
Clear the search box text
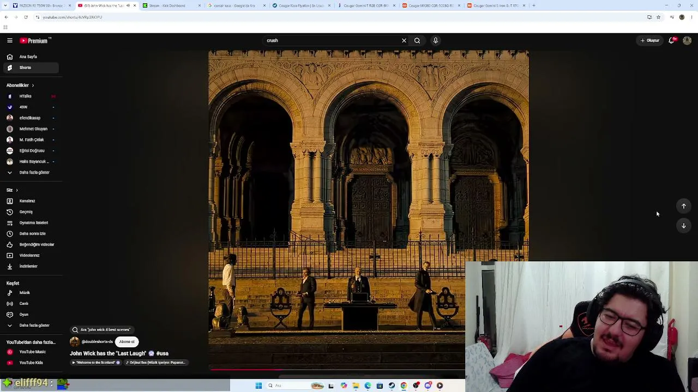tap(404, 40)
